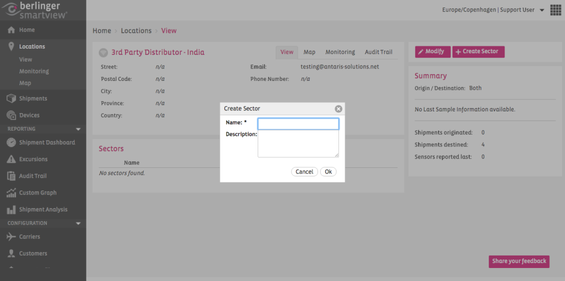The width and height of the screenshot is (565, 281).
Task: Click the Audit Trail clipboard icon
Action: (11, 176)
